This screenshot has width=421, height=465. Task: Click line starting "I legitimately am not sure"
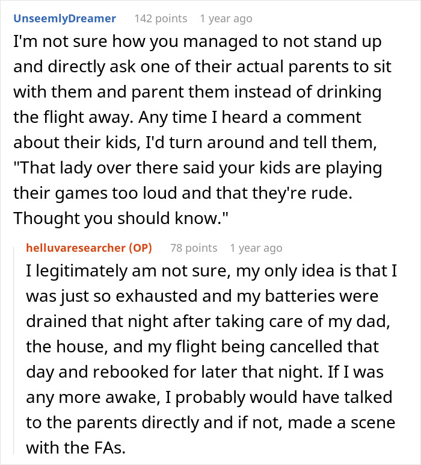pos(211,271)
